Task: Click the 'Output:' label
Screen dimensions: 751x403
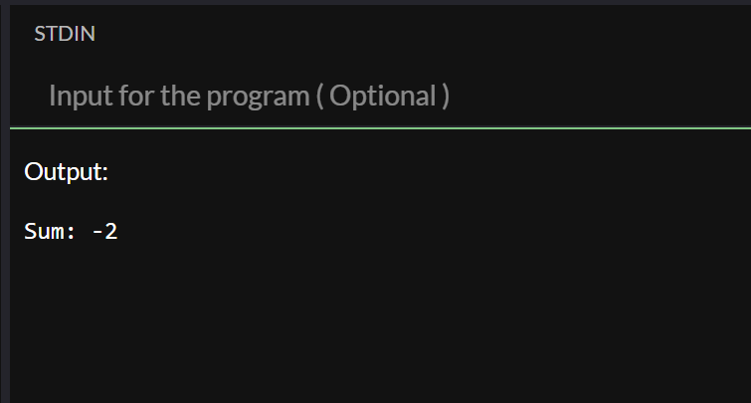Action: (66, 171)
